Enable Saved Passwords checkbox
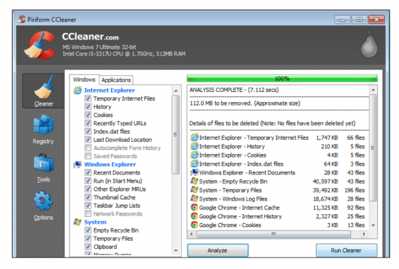399x269 pixels. [x=88, y=156]
